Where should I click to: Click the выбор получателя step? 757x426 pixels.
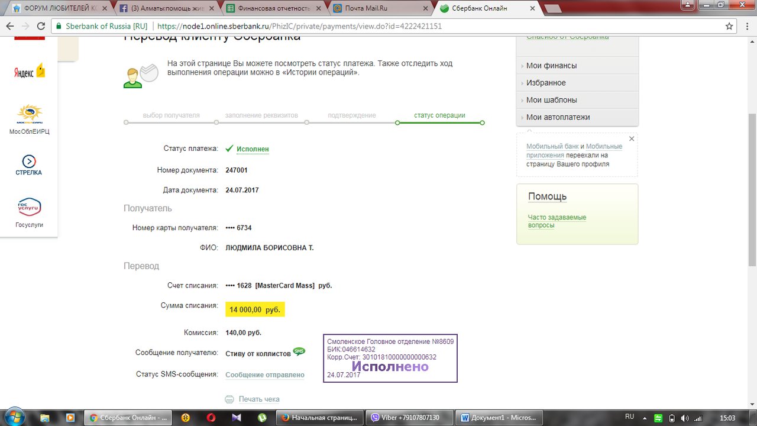tap(172, 115)
